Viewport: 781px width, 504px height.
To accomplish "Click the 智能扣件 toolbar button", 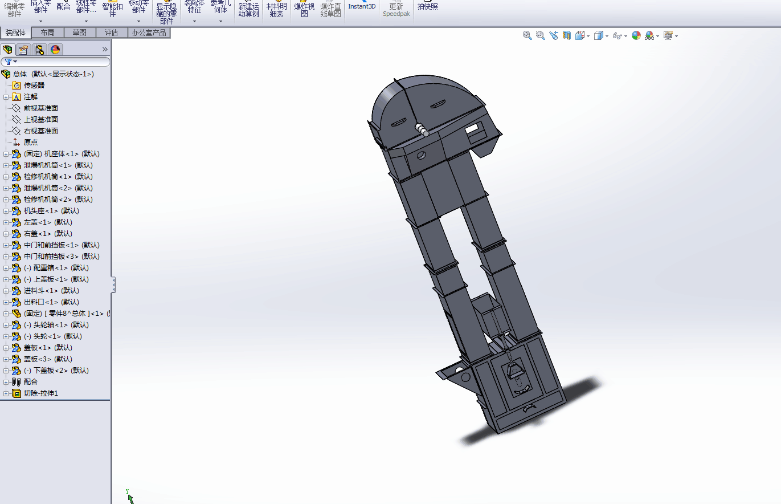I will click(113, 9).
